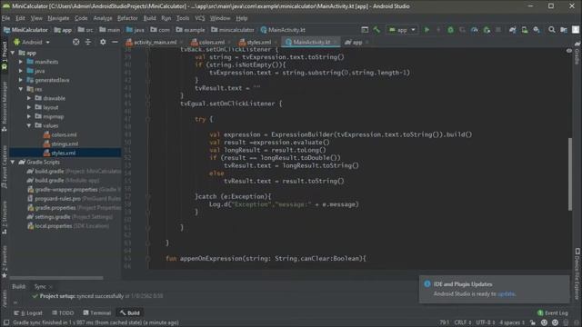Open Project Structure icon in toolbar
This screenshot has width=582, height=327.
(564, 30)
